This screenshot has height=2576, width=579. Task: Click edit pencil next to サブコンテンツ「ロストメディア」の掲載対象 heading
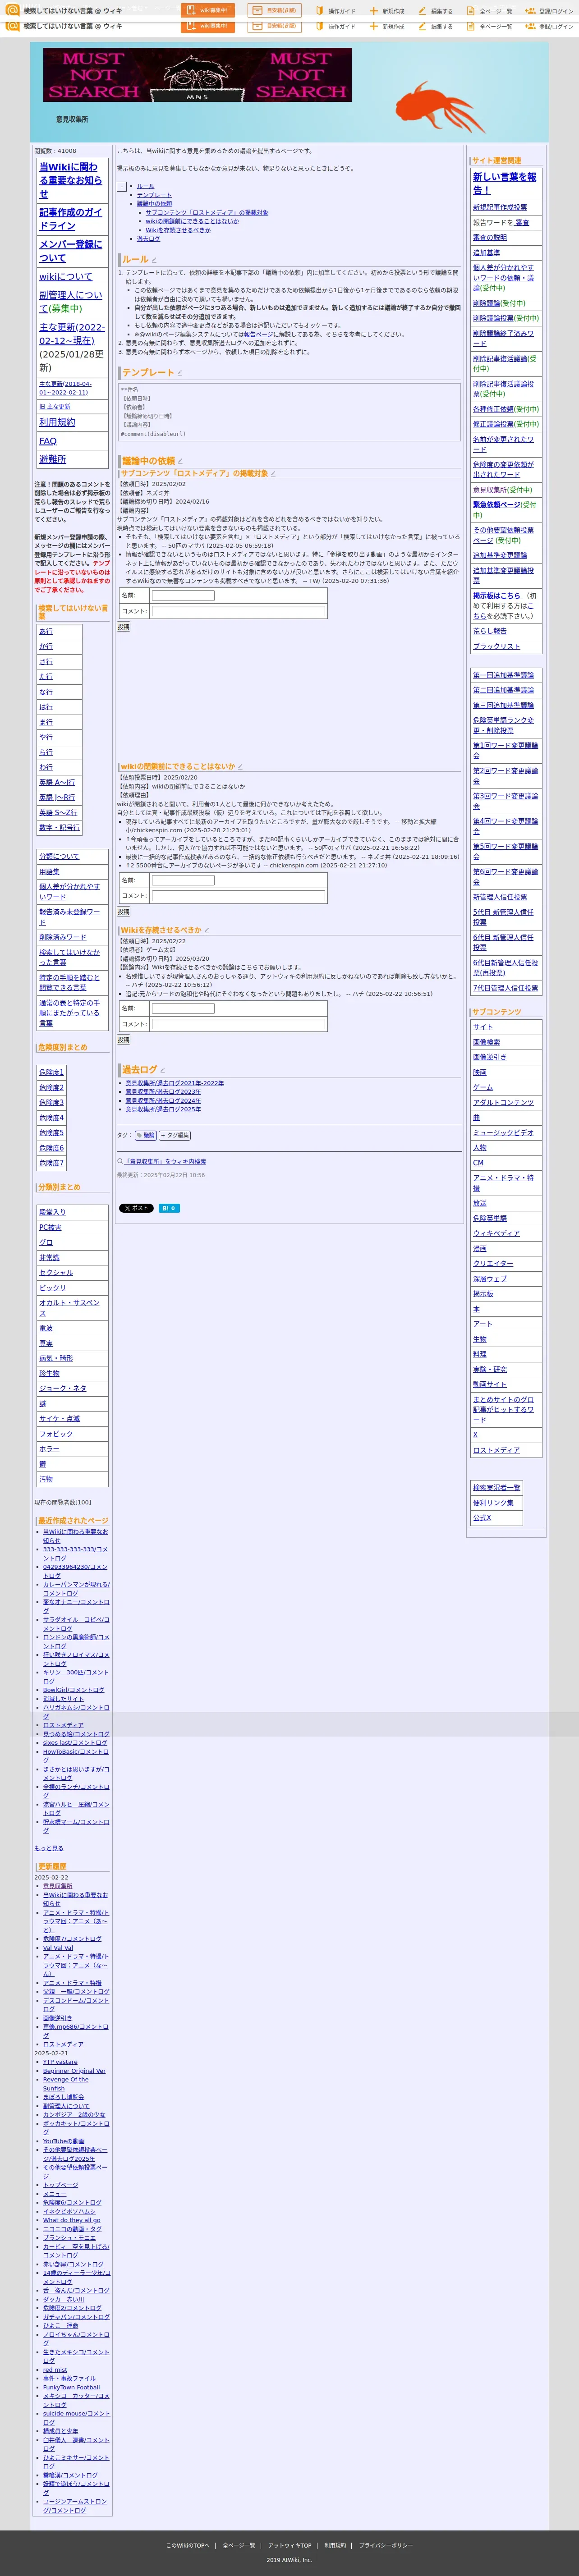click(273, 474)
